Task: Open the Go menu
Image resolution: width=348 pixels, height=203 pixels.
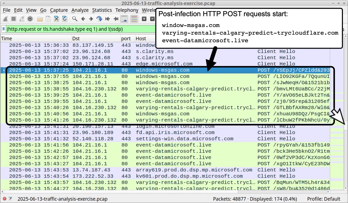Action: [43, 10]
